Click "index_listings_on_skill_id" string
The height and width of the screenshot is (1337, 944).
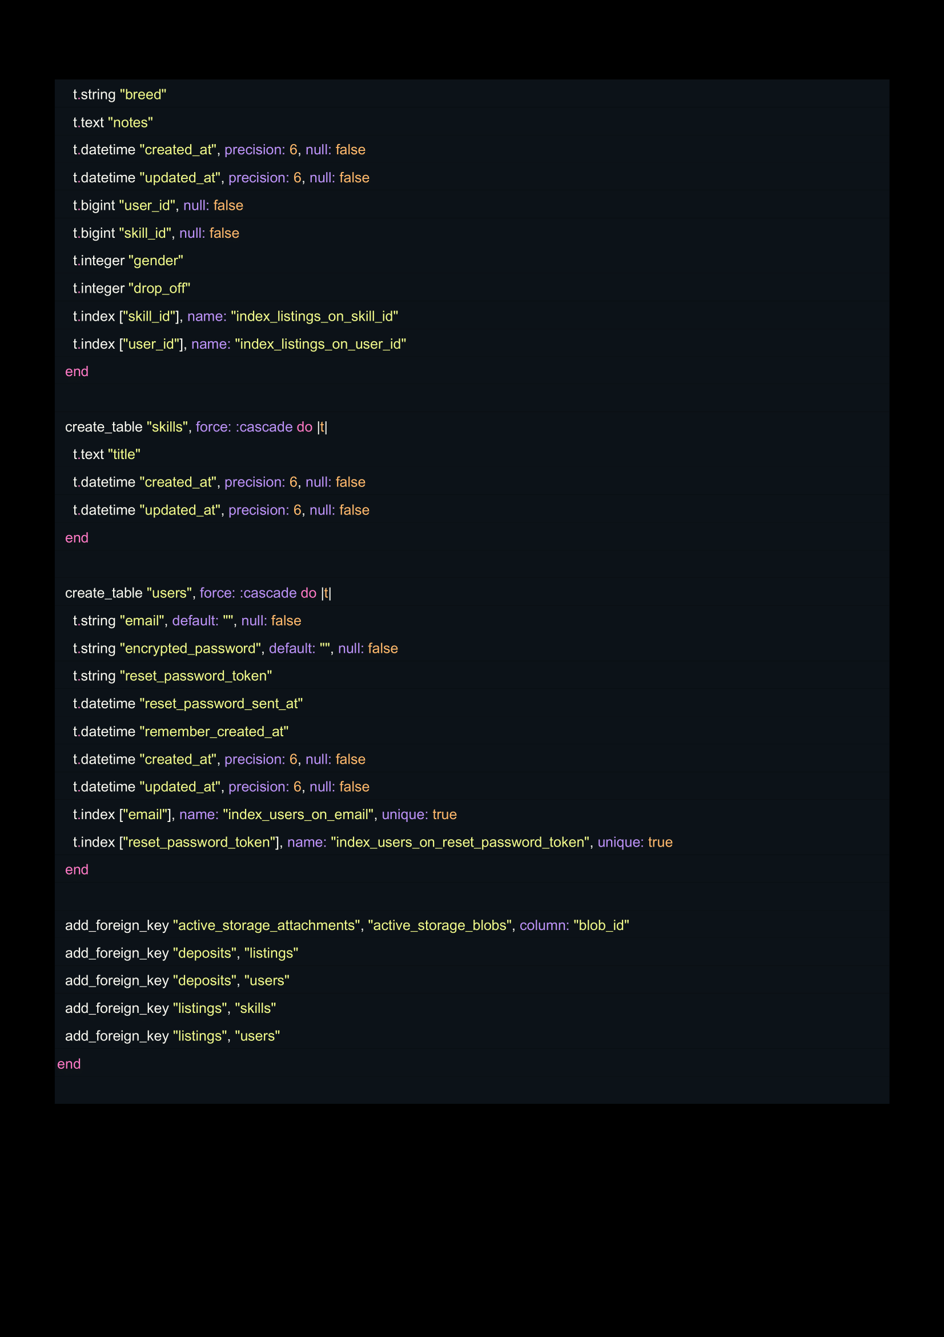[315, 317]
